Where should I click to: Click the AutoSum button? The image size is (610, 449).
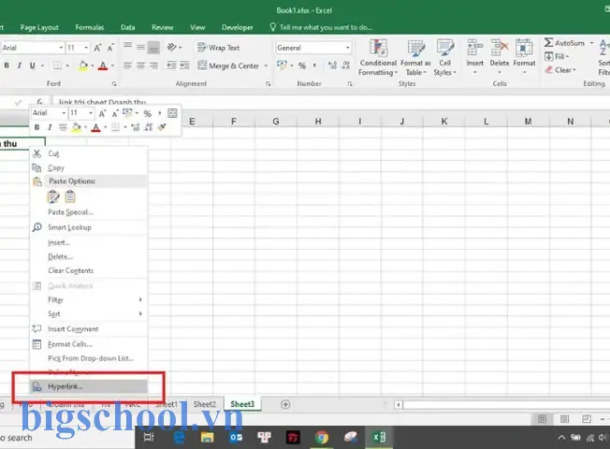(x=564, y=43)
